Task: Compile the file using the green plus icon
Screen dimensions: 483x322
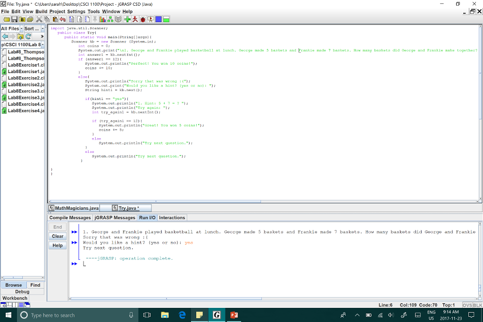Action: pos(127,19)
